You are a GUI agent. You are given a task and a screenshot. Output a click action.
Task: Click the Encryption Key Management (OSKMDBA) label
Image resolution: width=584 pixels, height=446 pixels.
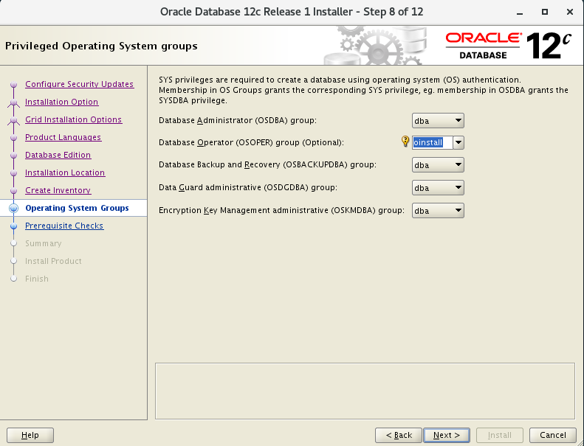coord(281,210)
